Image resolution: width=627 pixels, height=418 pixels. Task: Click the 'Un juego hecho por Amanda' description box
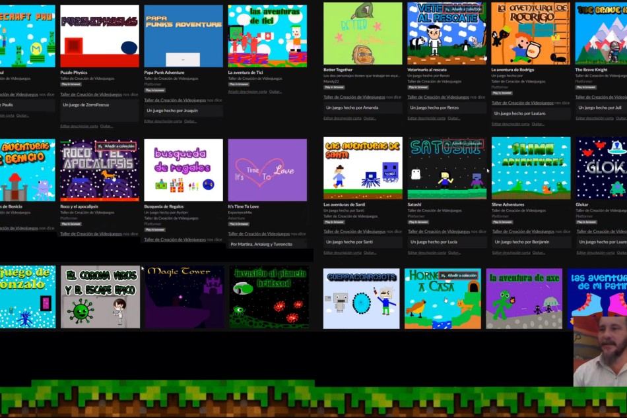coord(362,107)
